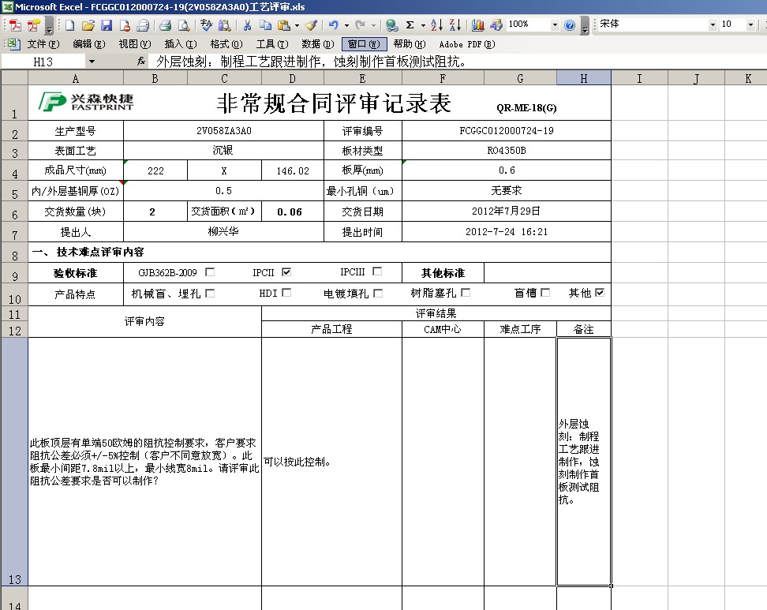Viewport: 767px width, 610px height.
Task: Open the 窗口(W) menu
Action: [x=364, y=44]
